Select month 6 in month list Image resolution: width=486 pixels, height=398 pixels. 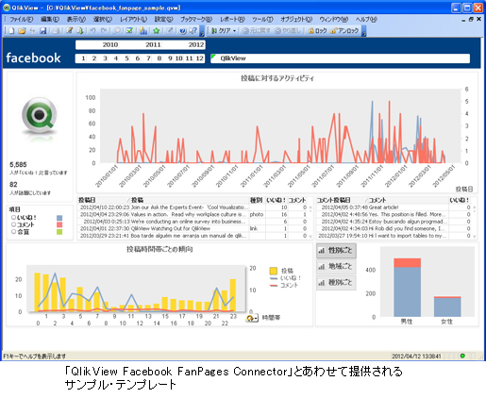click(137, 58)
